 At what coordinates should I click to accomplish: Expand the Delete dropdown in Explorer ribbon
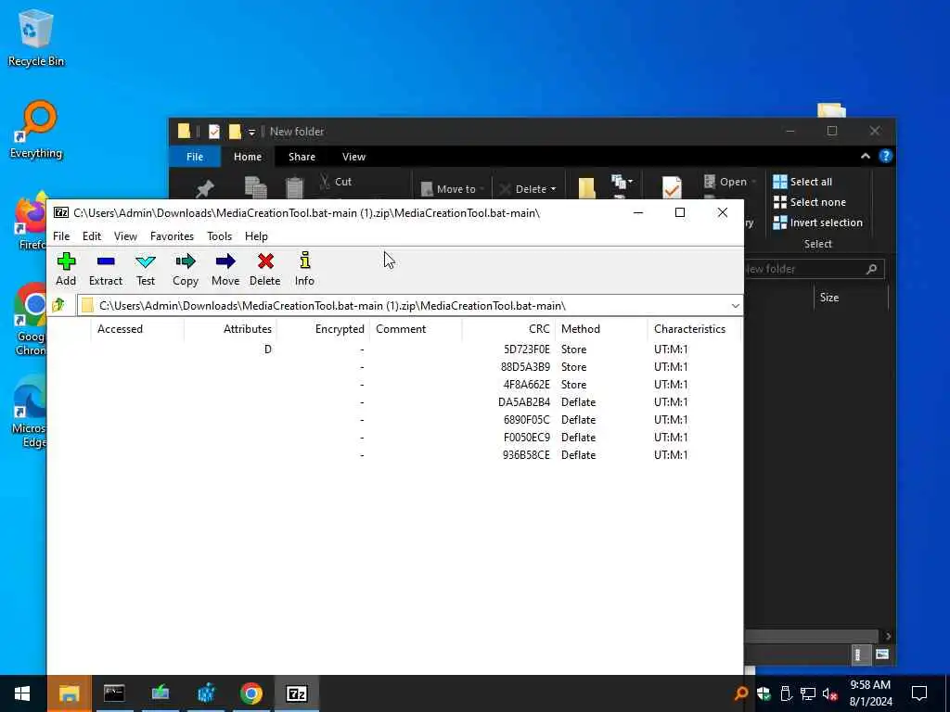(553, 189)
